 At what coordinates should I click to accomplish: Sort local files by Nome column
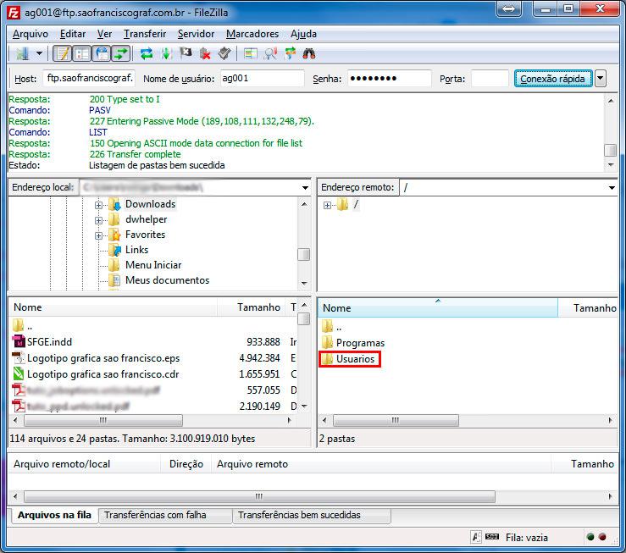click(x=113, y=307)
